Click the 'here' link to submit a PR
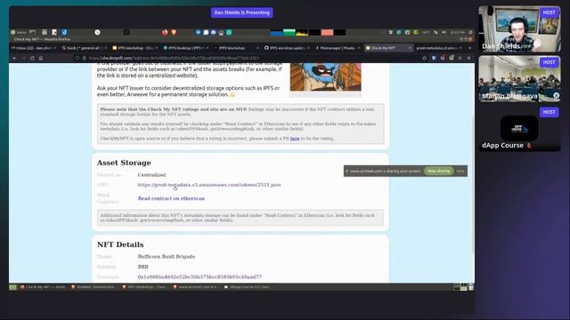The height and width of the screenshot is (320, 570). pos(295,139)
